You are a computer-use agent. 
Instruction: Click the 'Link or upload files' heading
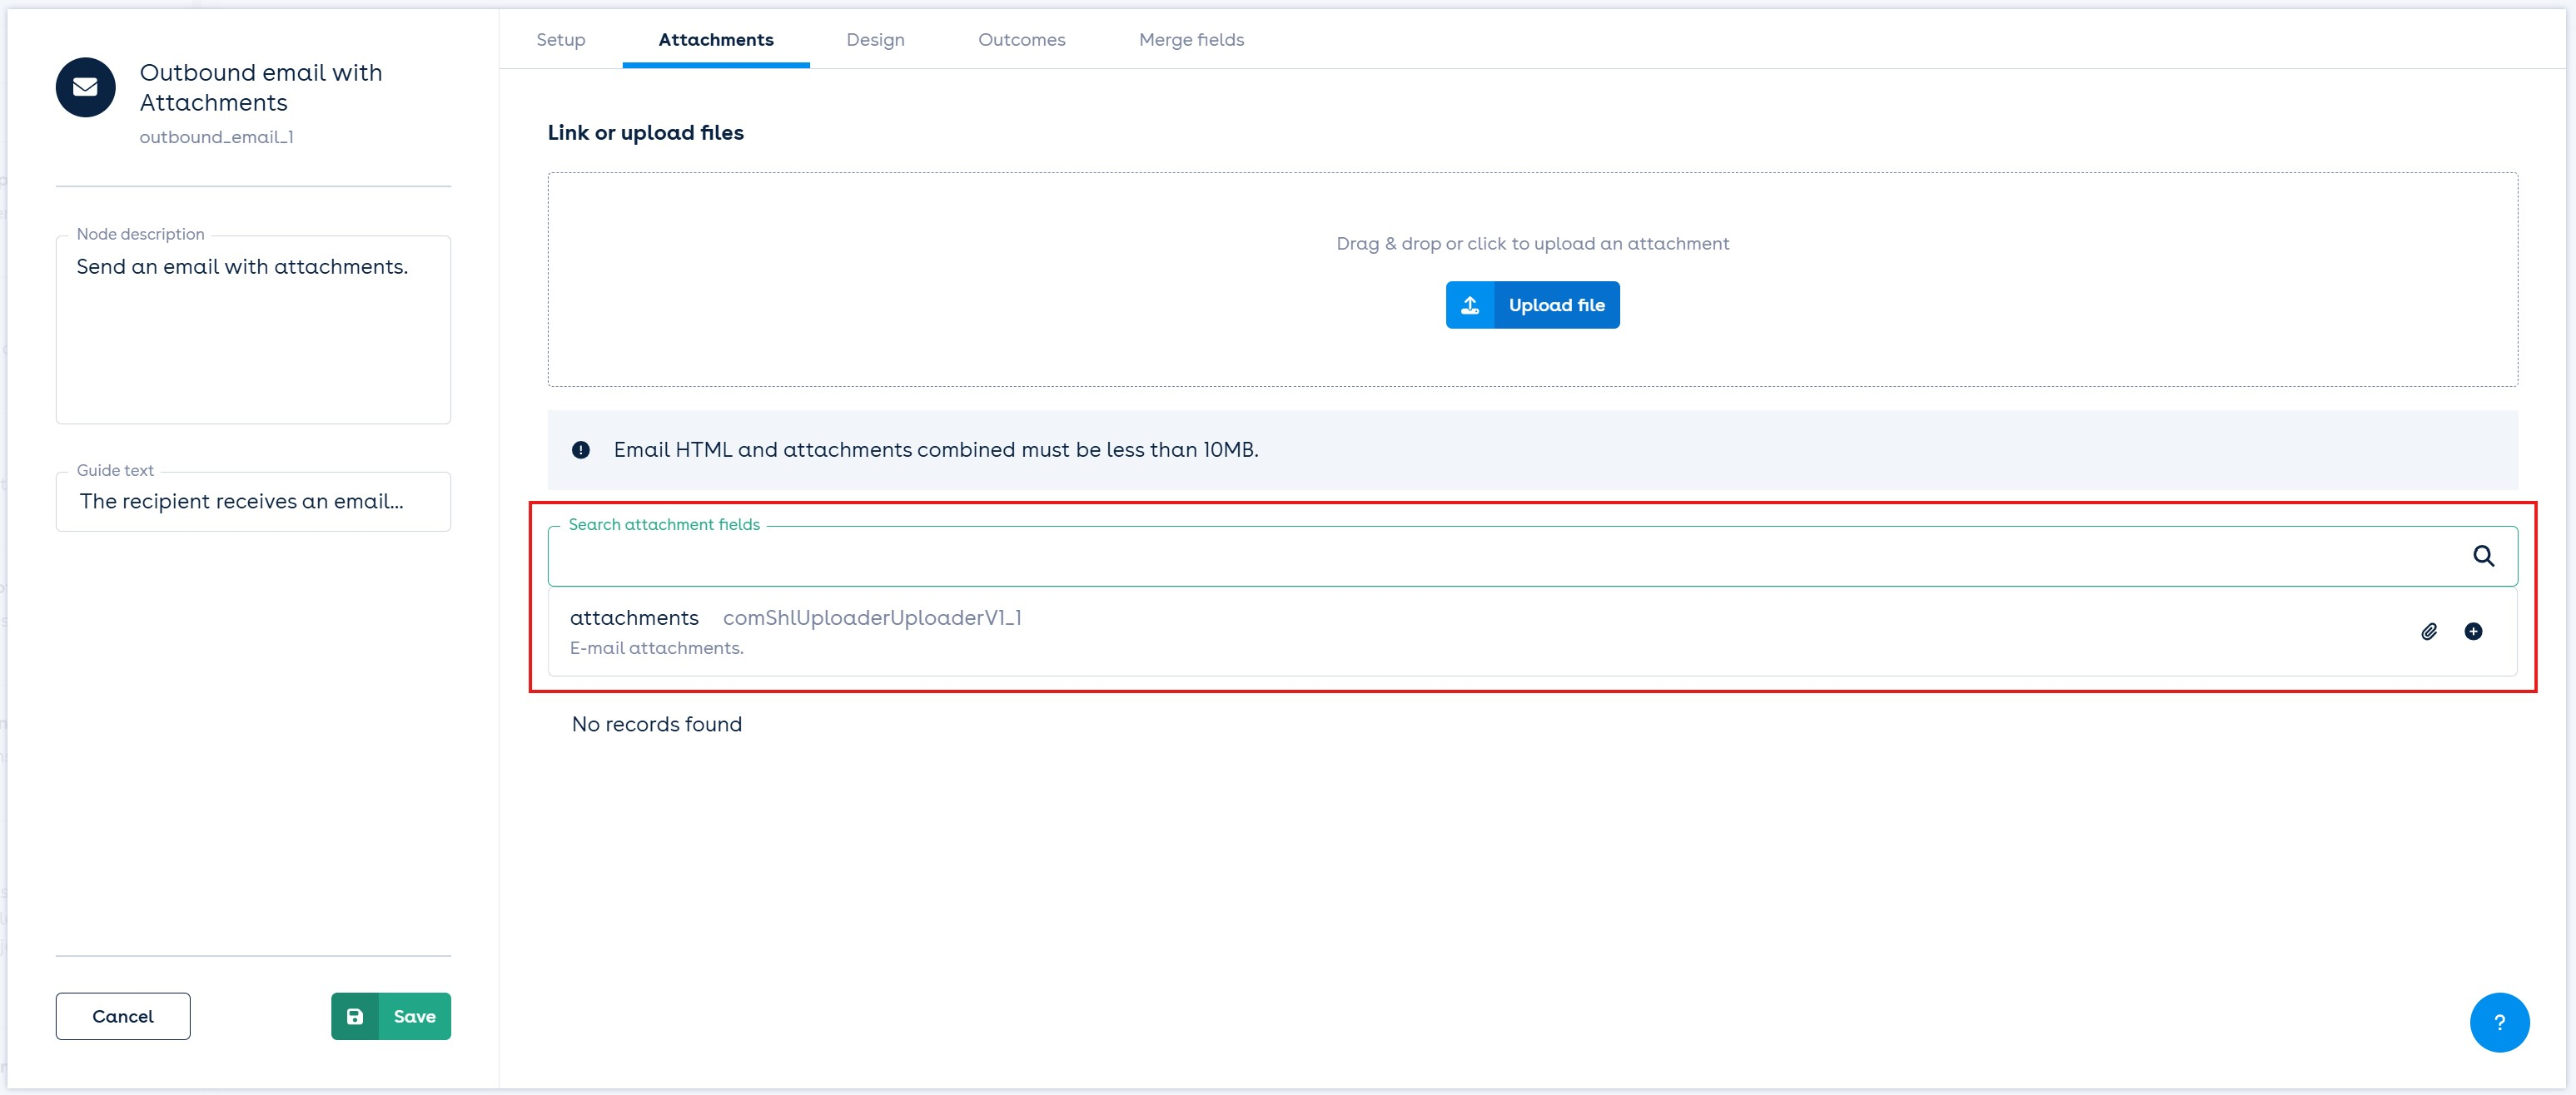(x=646, y=133)
